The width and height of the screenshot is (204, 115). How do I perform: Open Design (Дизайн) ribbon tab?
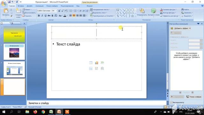click(x=30, y=6)
